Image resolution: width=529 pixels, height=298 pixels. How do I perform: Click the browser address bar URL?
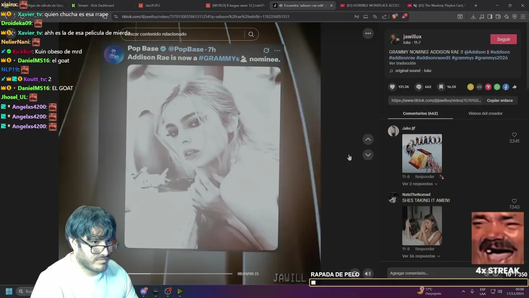pyautogui.click(x=205, y=17)
